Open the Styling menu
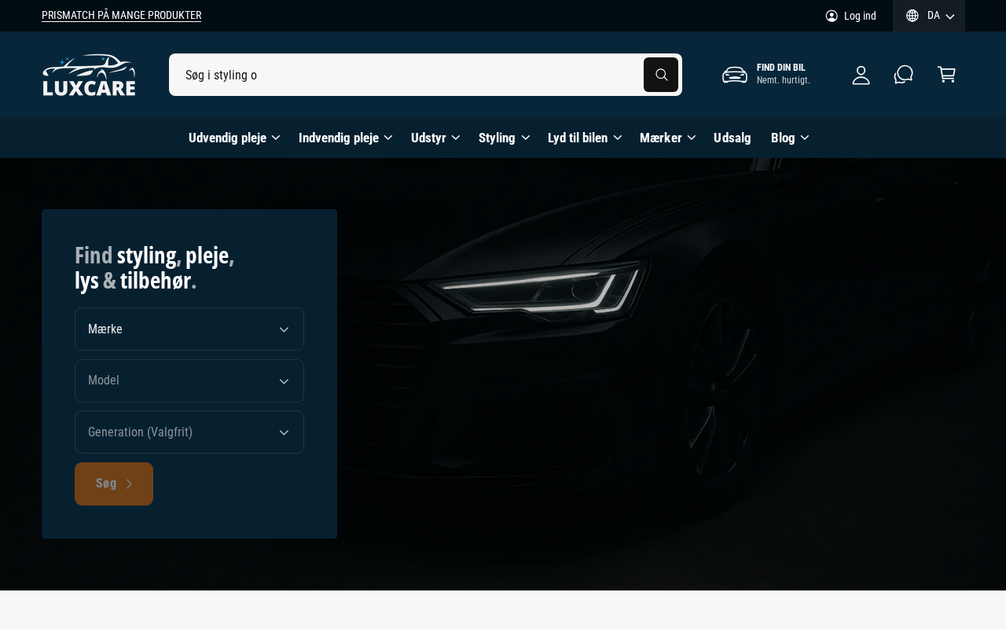Screen dimensions: 1006x629 [504, 138]
